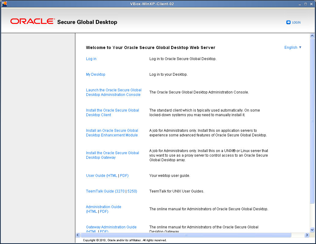Click the vertical scrollbar thumb
The height and width of the screenshot is (244, 316).
[312, 121]
